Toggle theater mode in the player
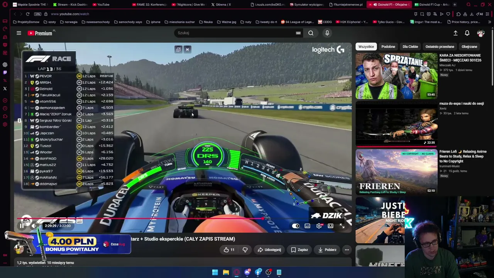 pos(330,226)
